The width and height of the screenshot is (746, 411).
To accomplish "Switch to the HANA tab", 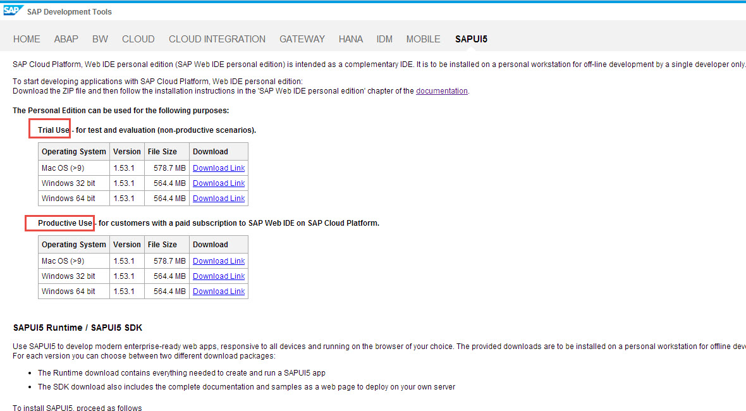I will pos(351,39).
